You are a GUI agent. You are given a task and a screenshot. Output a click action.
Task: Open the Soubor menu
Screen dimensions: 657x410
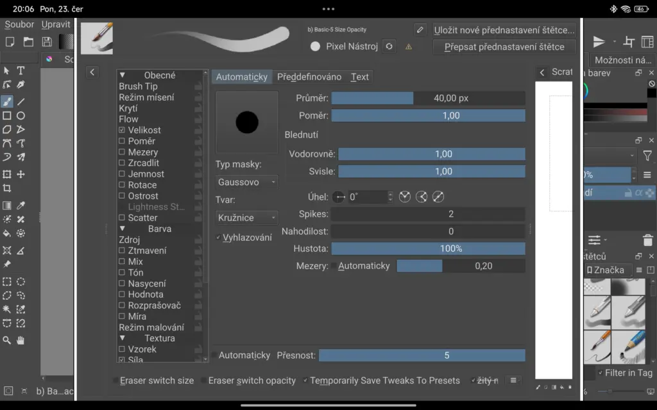pos(19,24)
